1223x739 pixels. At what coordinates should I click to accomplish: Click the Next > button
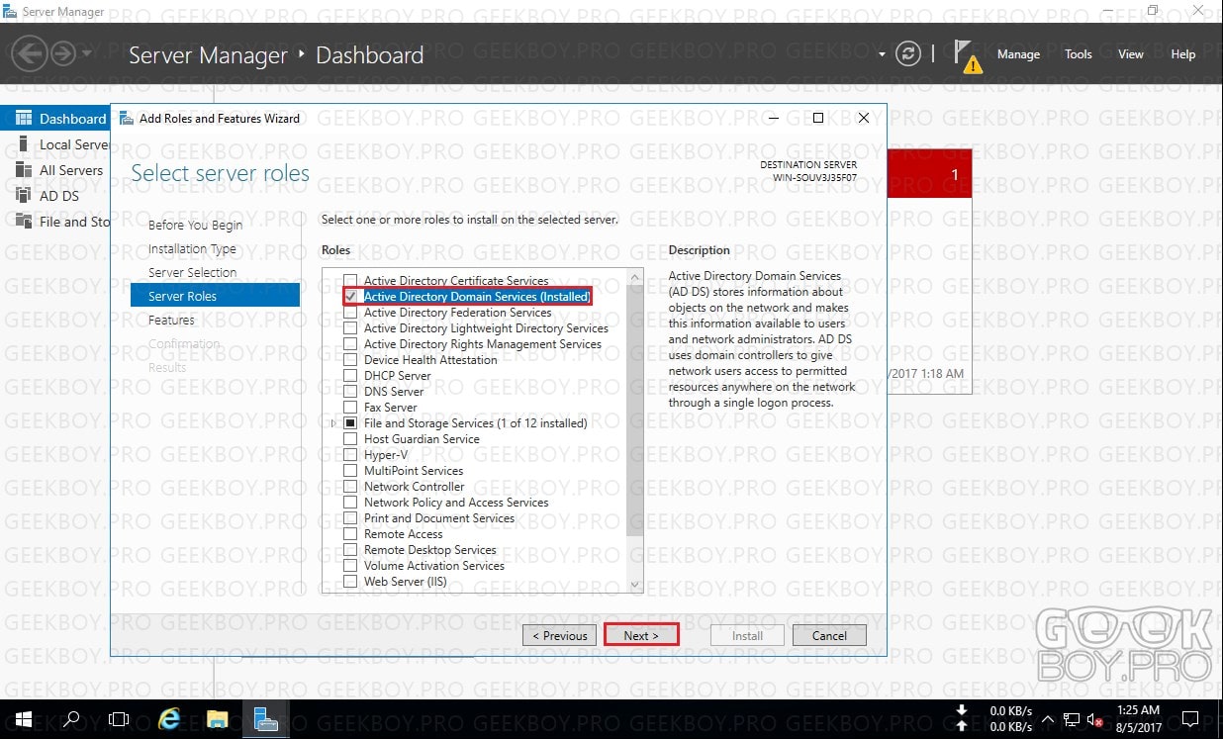pos(641,635)
